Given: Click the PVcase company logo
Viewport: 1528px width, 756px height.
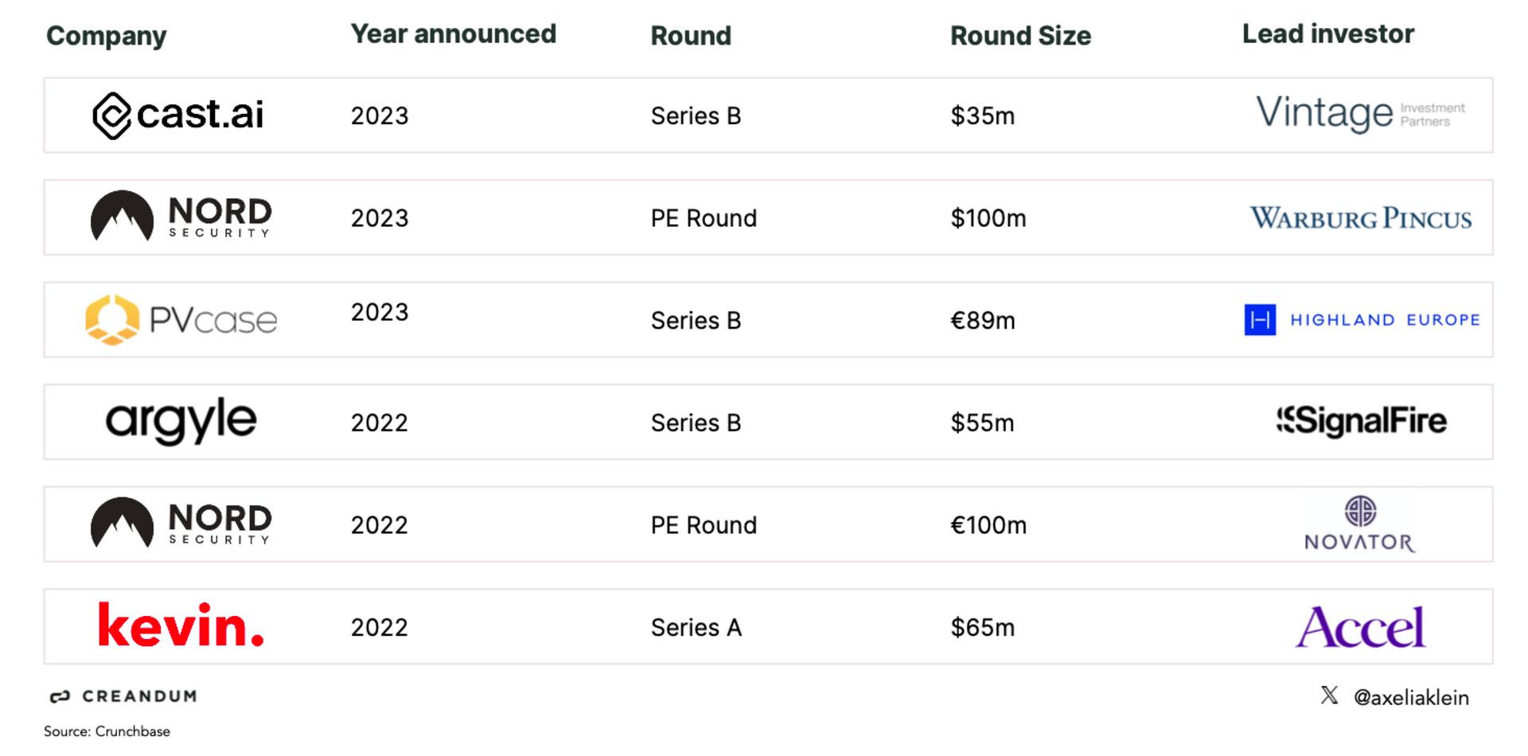Looking at the screenshot, I should [x=181, y=320].
